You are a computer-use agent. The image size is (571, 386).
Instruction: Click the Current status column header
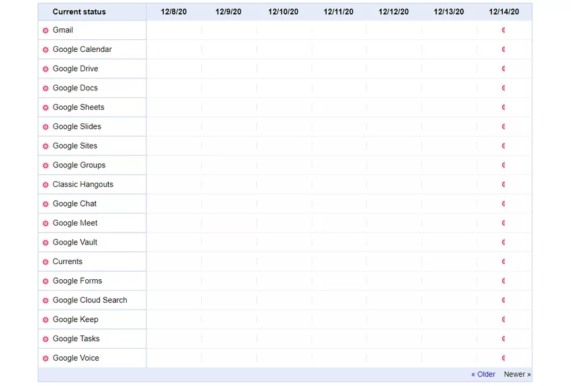(79, 12)
